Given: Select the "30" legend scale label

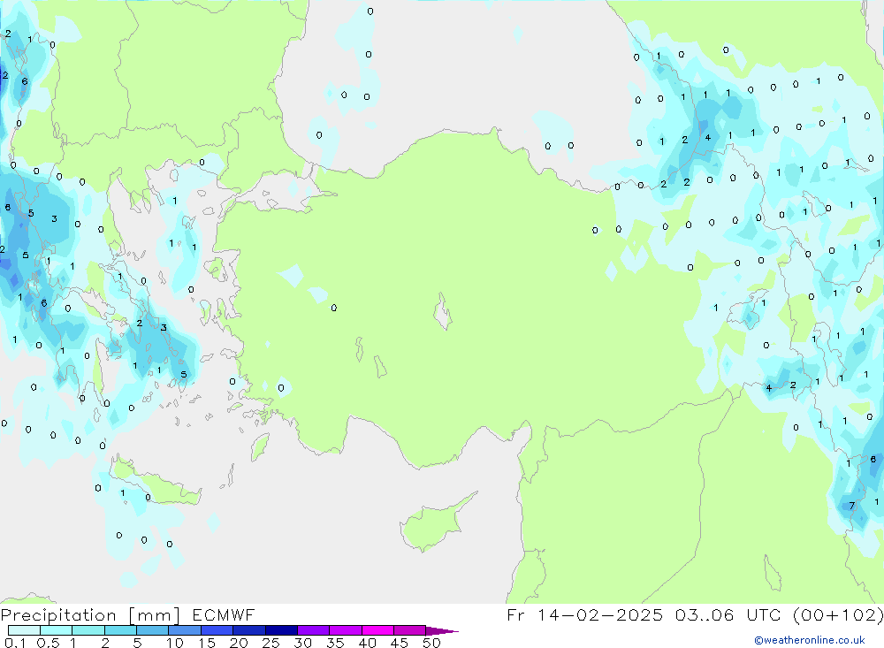Looking at the screenshot, I should tap(303, 643).
